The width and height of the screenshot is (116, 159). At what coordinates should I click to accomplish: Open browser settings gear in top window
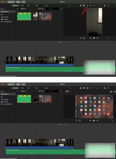tap(61, 9)
